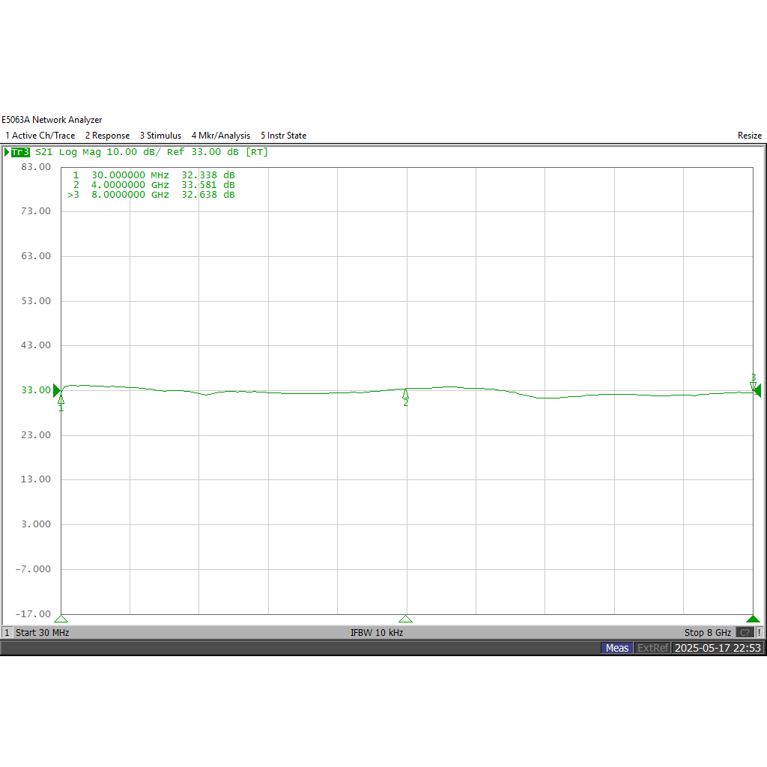
Task: Click the Resize link
Action: tap(750, 136)
